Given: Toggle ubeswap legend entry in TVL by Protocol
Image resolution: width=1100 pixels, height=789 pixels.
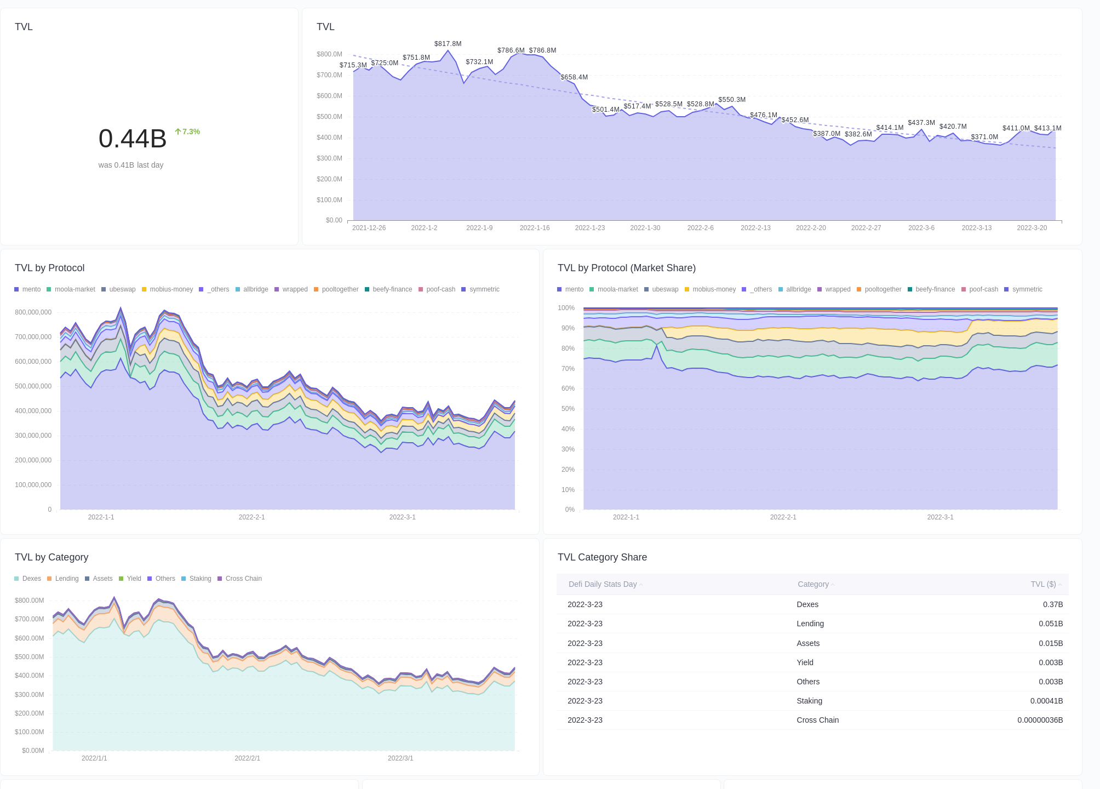Looking at the screenshot, I should click(x=118, y=289).
